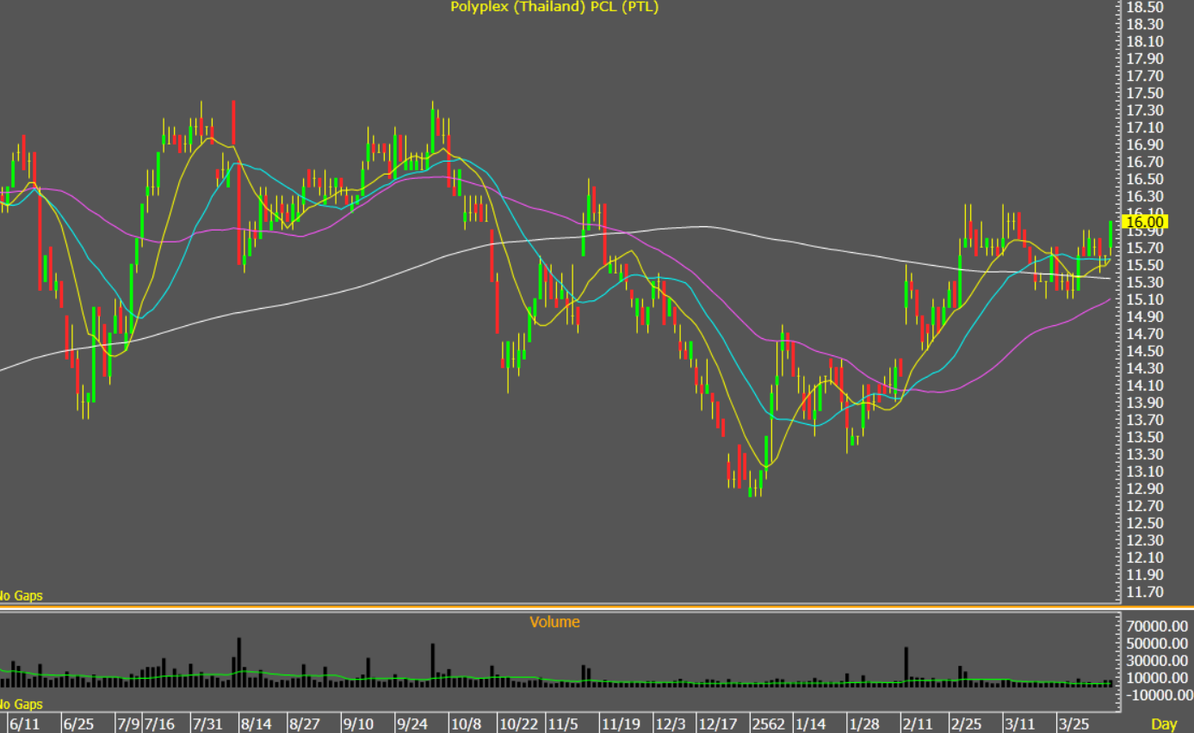
Task: Click the 11/19 date label
Action: [621, 723]
